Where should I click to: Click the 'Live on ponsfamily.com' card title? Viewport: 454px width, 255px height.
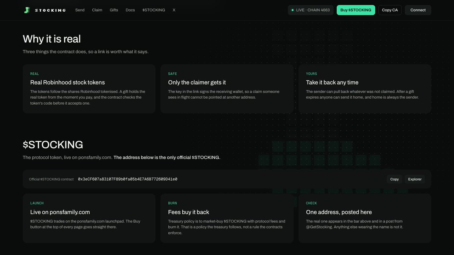[60, 212]
